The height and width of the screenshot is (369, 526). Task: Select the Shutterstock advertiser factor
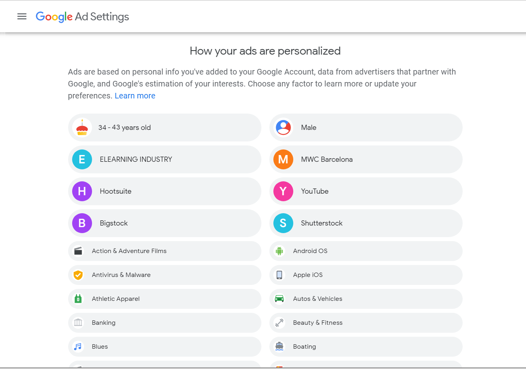tap(366, 223)
